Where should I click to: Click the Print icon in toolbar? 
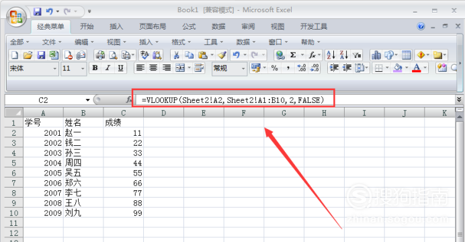click(x=100, y=55)
